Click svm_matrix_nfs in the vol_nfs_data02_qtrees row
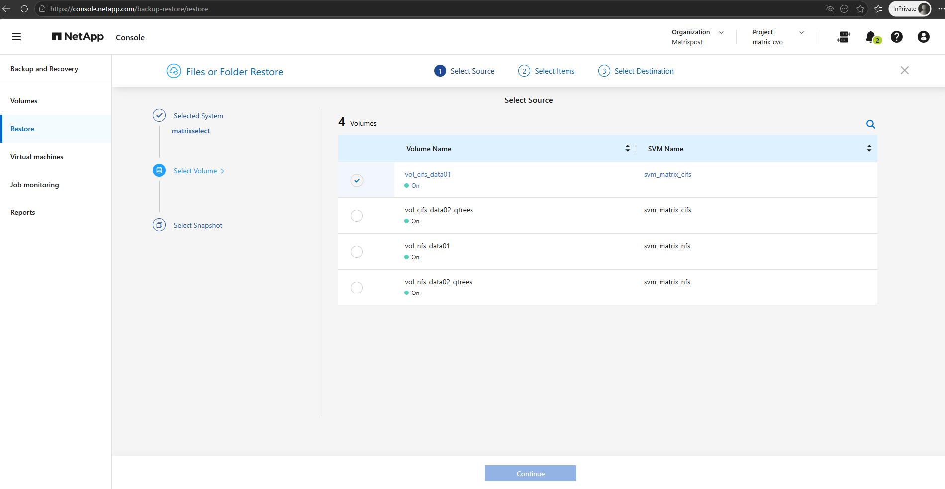This screenshot has width=945, height=489. pos(667,282)
